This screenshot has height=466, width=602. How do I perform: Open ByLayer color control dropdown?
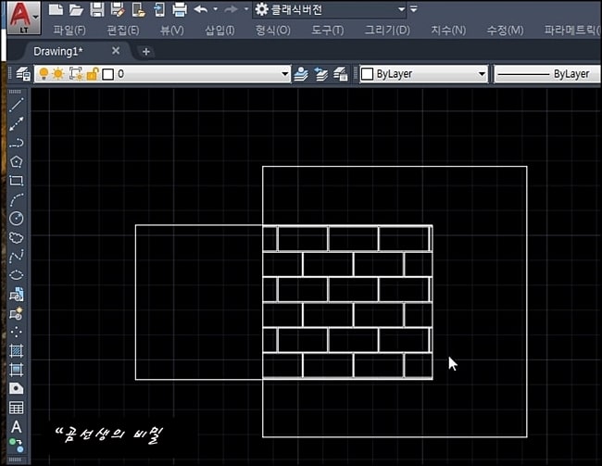click(483, 74)
